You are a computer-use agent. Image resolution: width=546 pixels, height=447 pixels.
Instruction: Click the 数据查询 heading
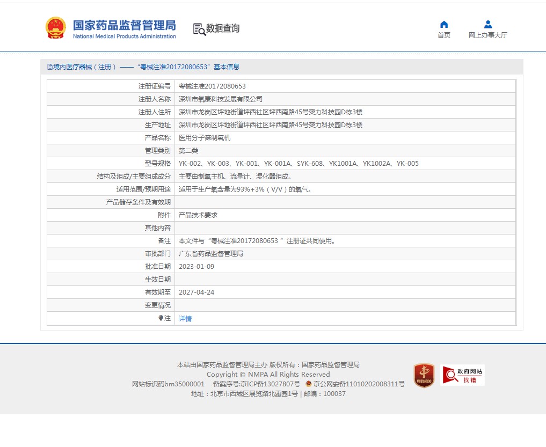click(x=223, y=28)
